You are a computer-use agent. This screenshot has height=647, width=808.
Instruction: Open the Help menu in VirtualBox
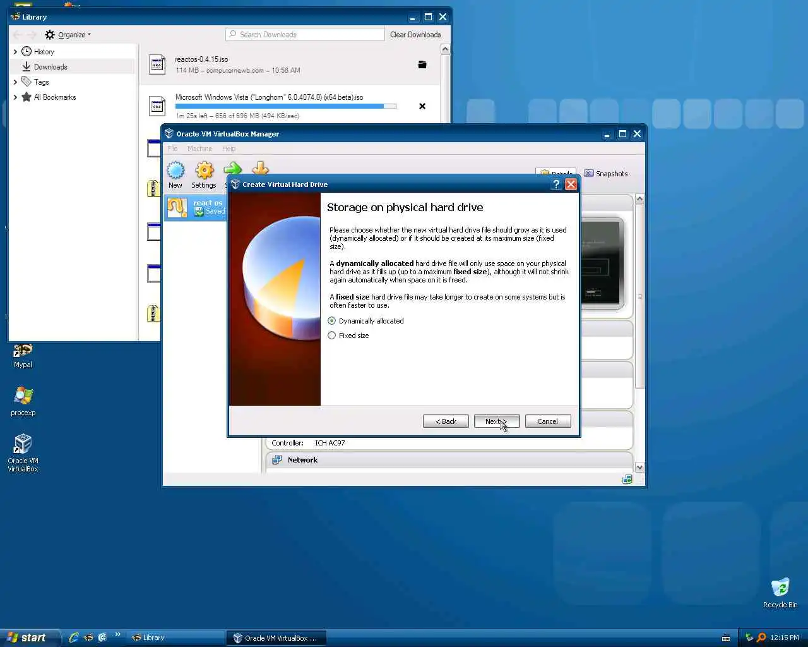coord(229,148)
